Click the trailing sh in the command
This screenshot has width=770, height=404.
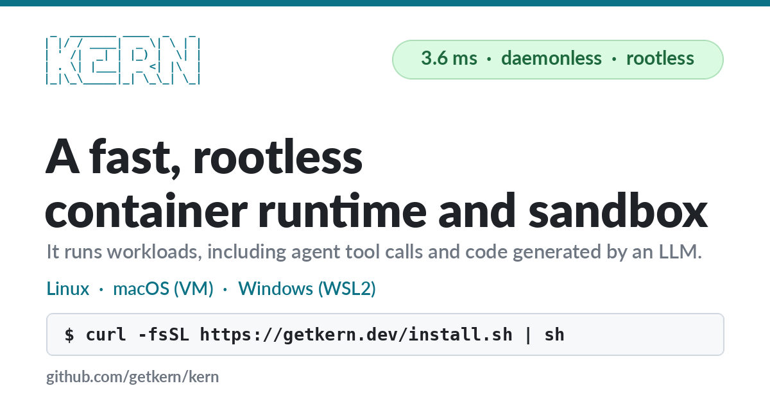554,334
